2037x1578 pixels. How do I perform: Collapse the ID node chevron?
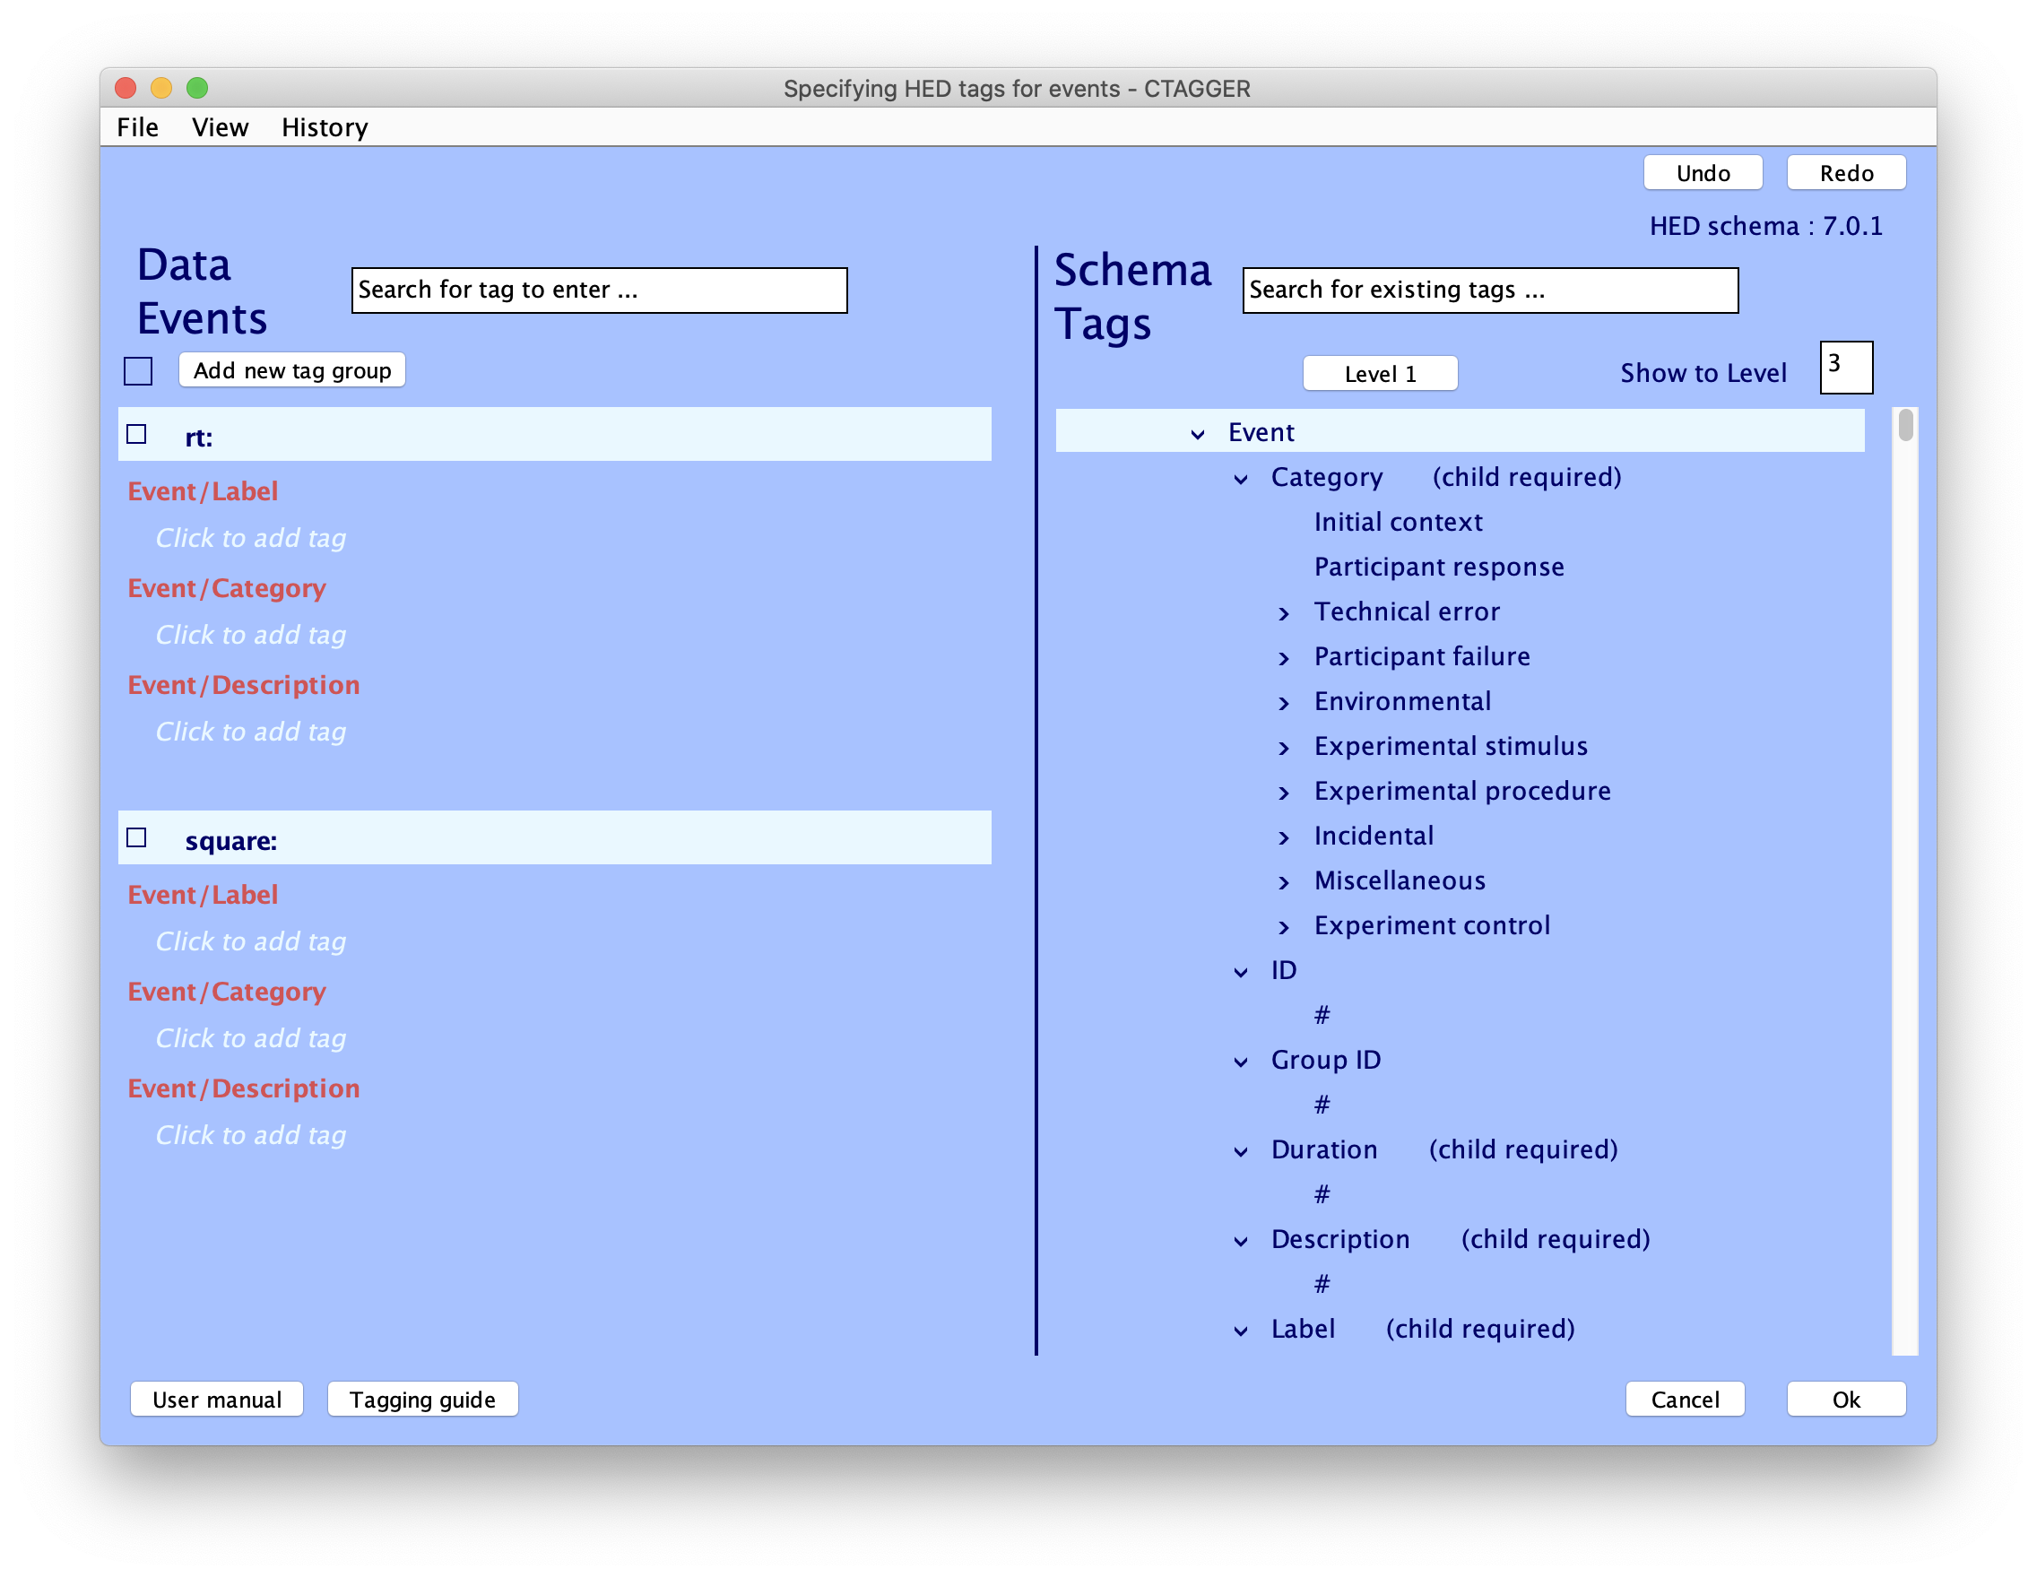1241,973
